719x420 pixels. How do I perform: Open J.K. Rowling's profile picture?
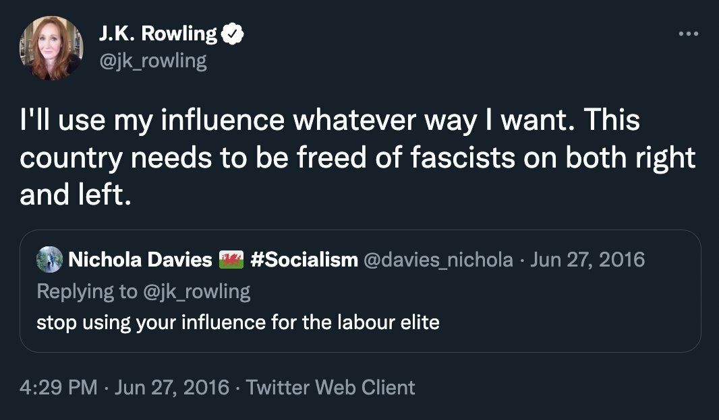point(51,48)
